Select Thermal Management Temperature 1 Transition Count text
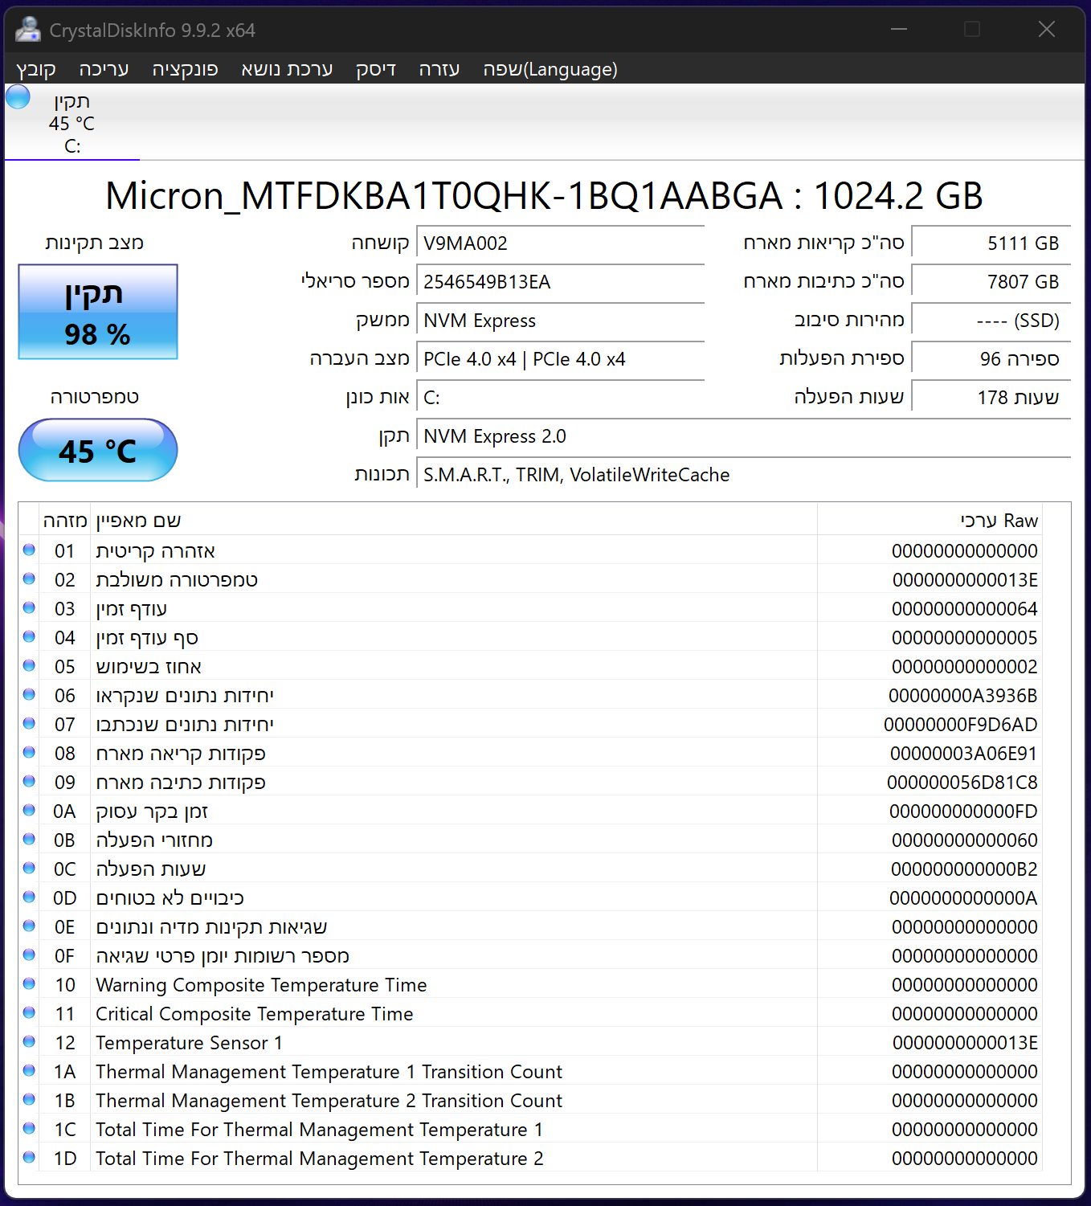The image size is (1091, 1206). (x=329, y=1072)
